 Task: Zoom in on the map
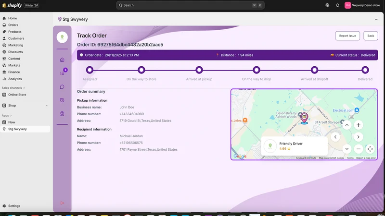[x=359, y=125]
